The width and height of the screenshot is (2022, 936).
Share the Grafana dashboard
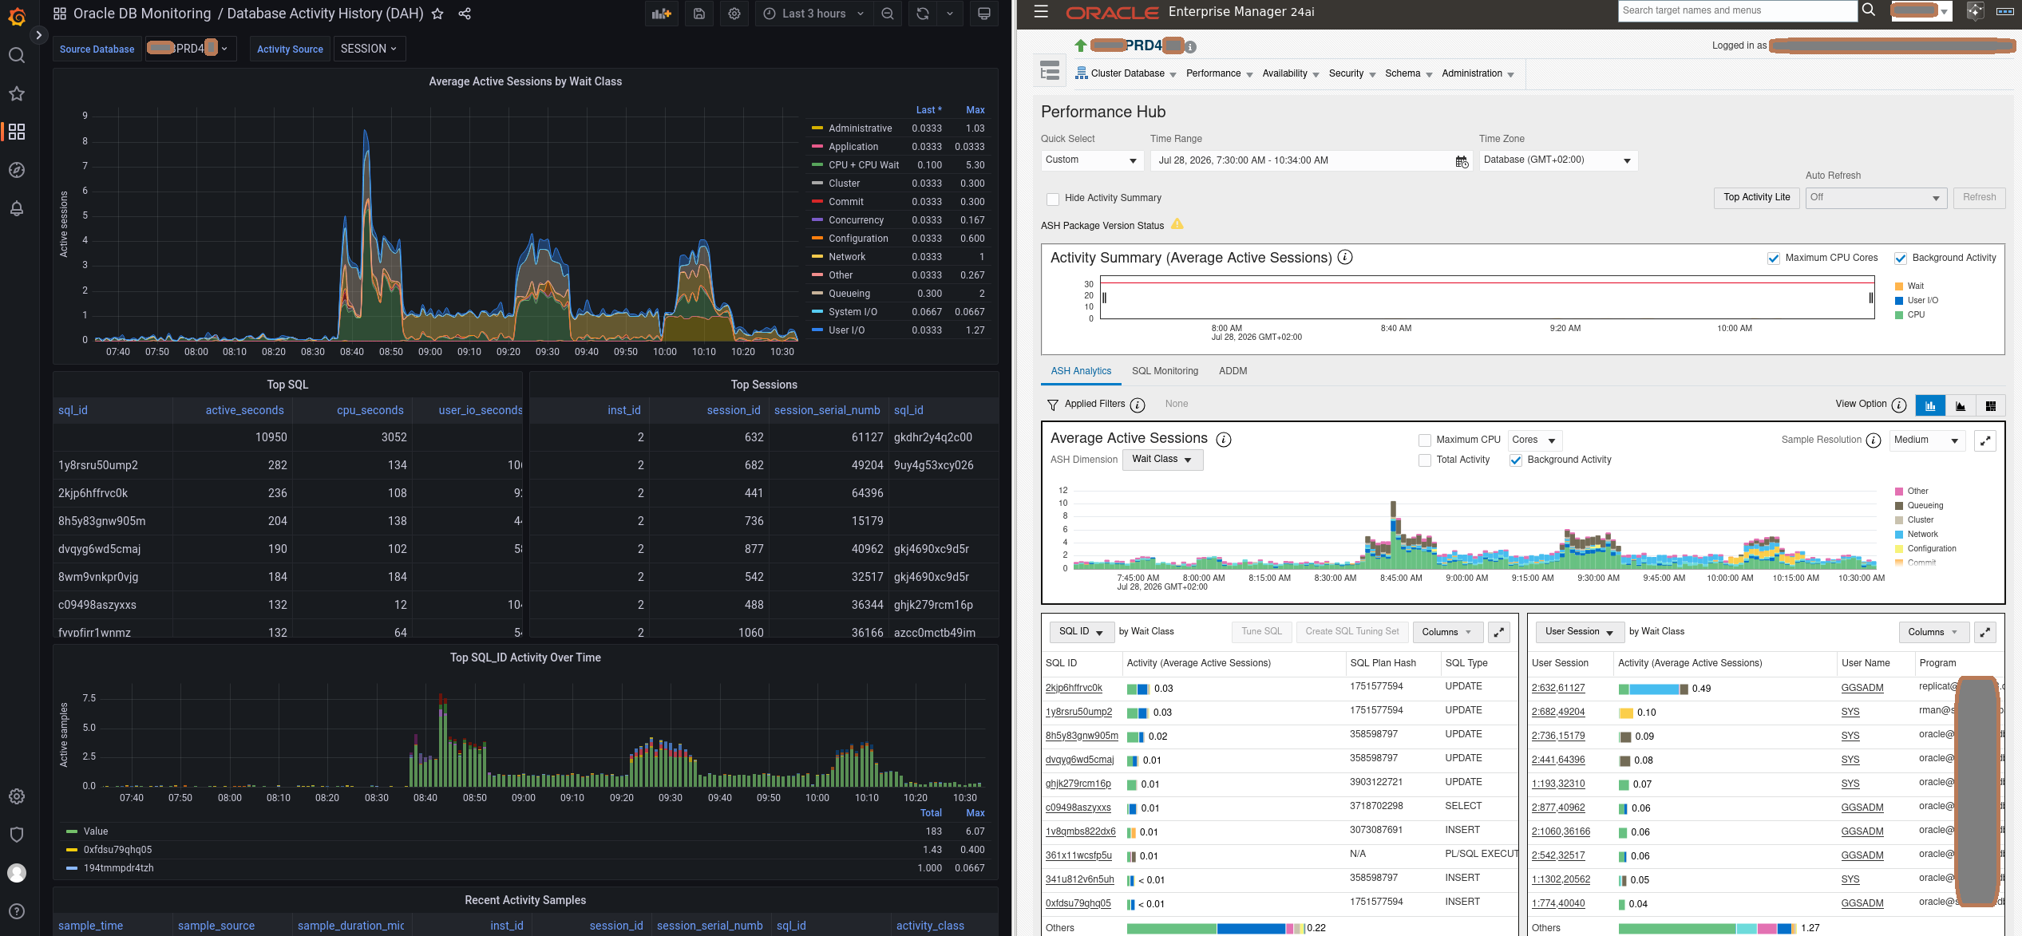[465, 14]
